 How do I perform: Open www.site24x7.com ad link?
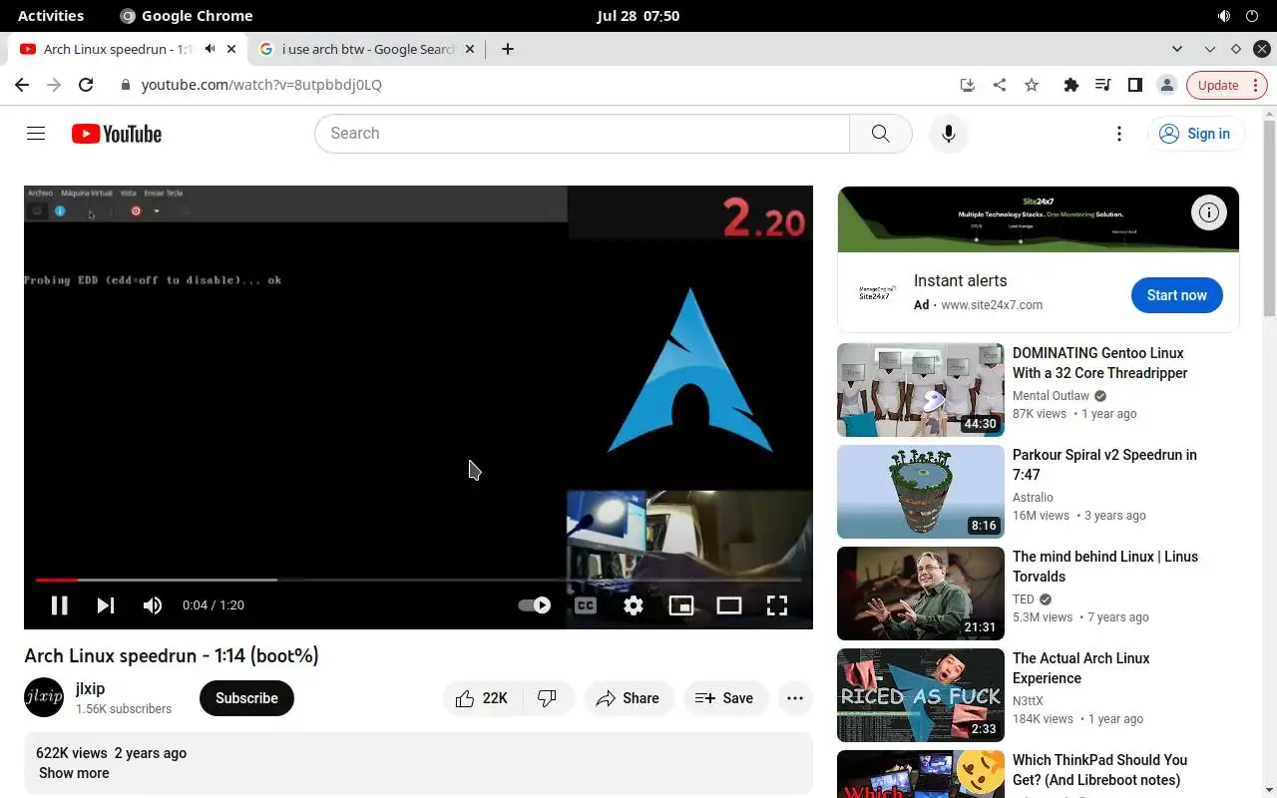tap(992, 305)
